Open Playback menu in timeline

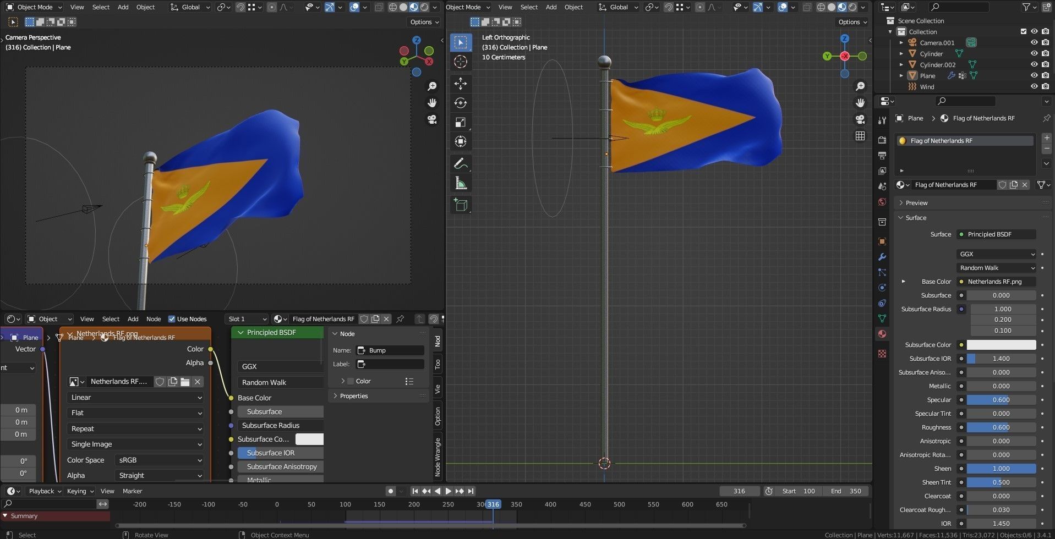tap(45, 491)
